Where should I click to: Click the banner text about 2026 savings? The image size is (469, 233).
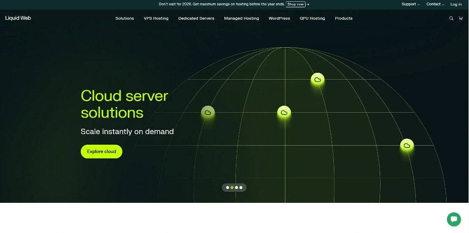coord(222,4)
